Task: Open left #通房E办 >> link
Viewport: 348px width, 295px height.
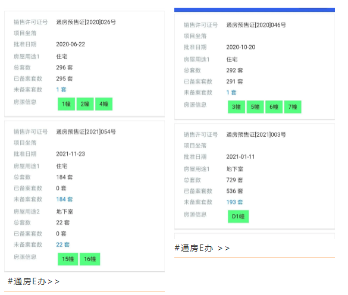Action: 33,281
